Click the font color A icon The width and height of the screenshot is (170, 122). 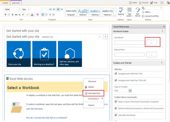tap(32, 15)
